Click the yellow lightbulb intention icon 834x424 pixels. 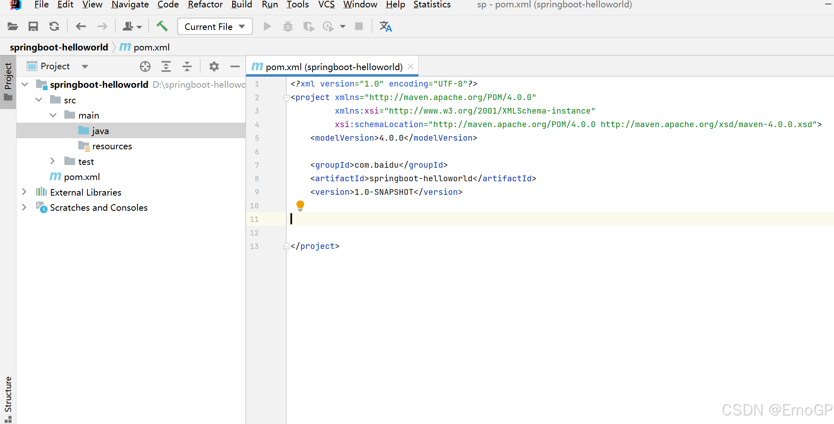tap(300, 205)
